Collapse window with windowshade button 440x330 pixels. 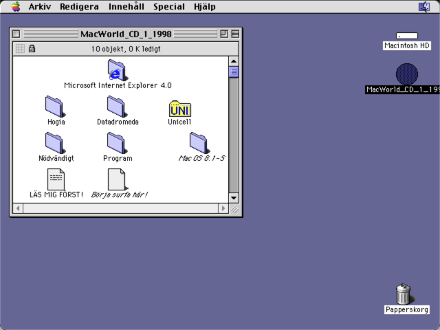pyautogui.click(x=235, y=34)
